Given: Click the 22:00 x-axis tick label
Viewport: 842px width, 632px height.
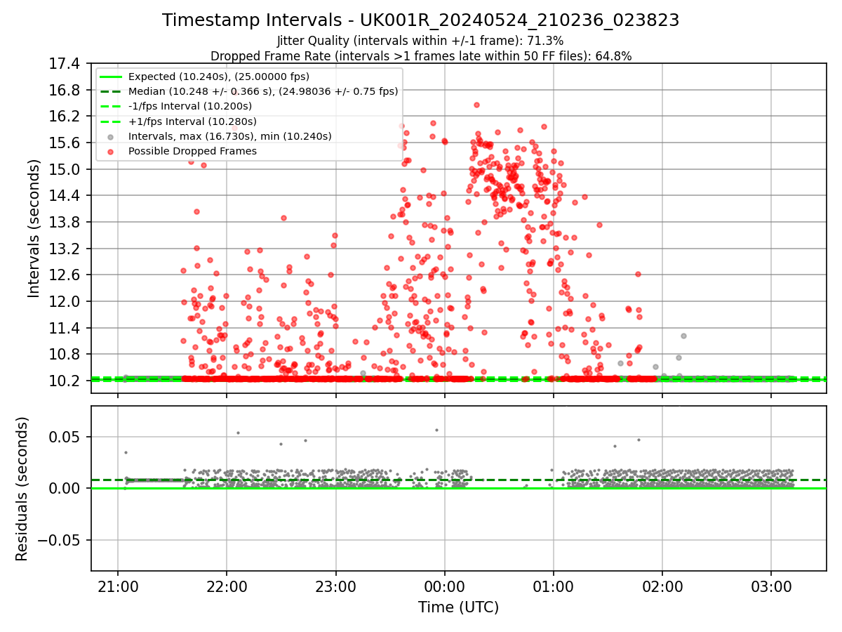Looking at the screenshot, I should pos(226,586).
